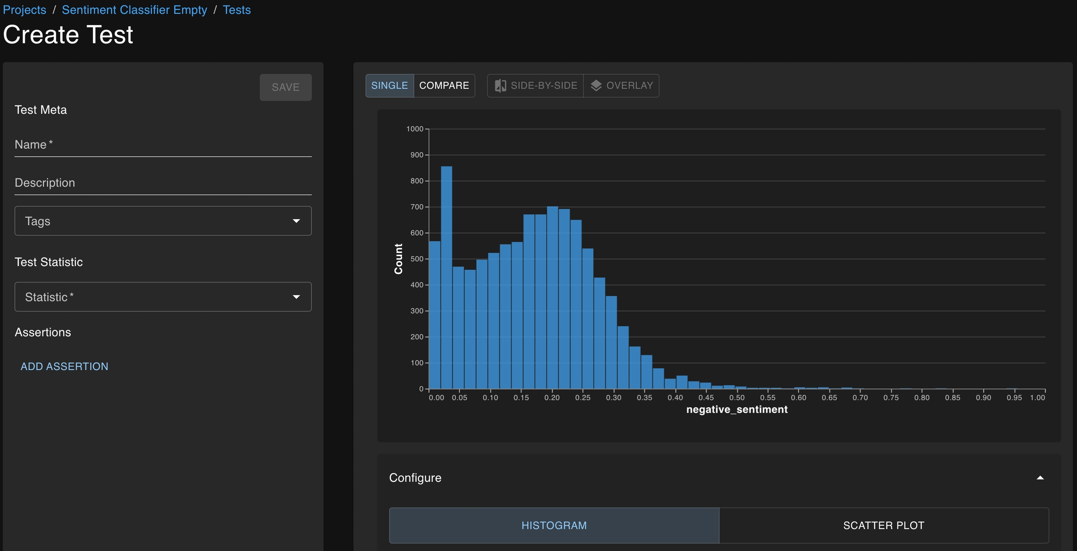The image size is (1077, 551).
Task: Click the Statistic dropdown arrow icon
Action: click(296, 297)
